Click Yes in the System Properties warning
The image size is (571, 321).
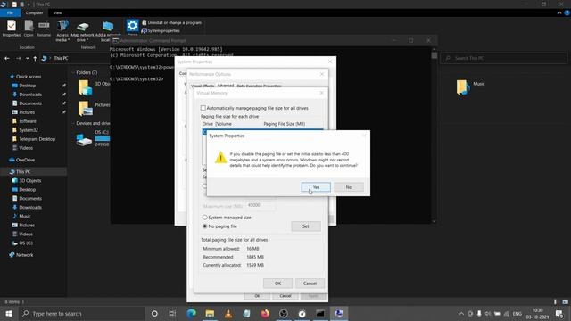point(316,187)
